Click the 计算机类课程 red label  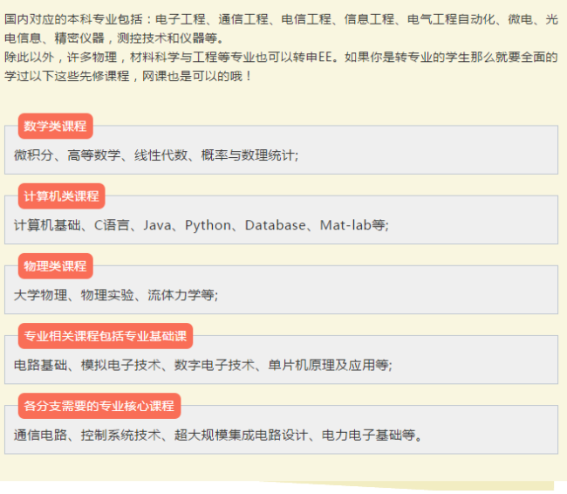click(61, 196)
